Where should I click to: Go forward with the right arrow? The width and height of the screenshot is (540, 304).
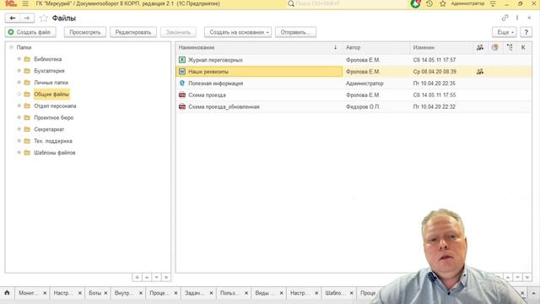[27, 18]
